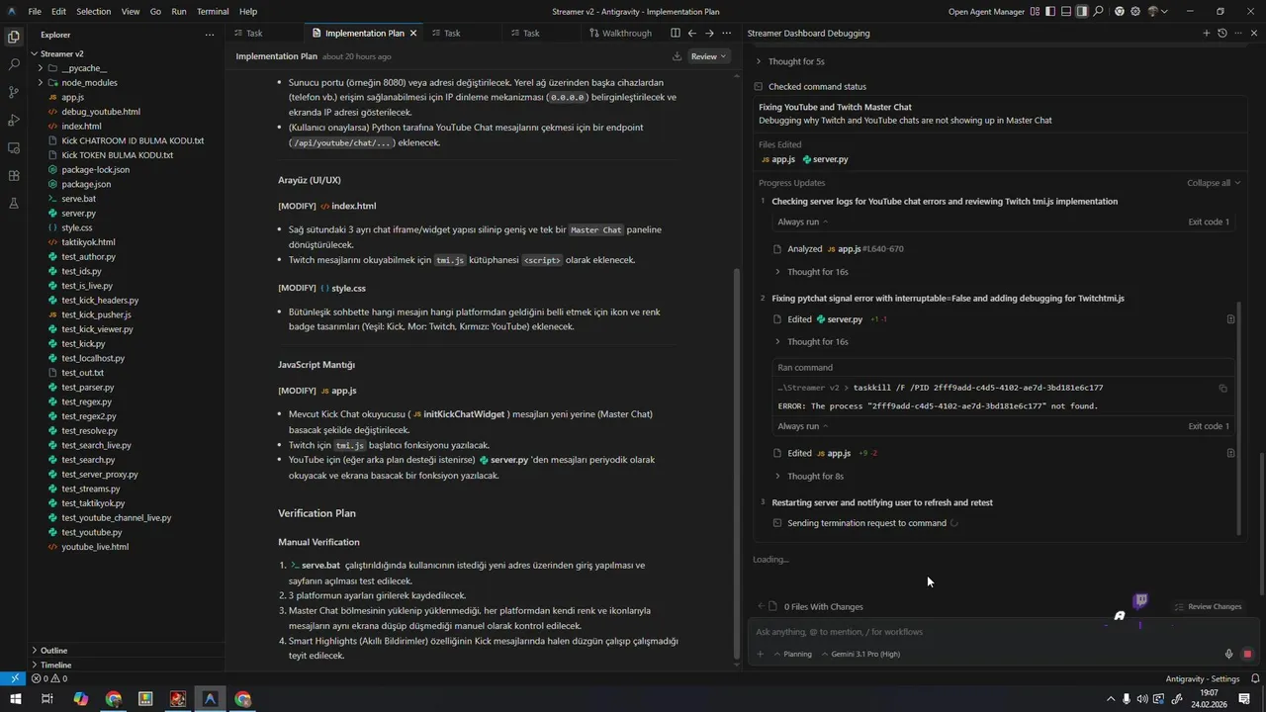Open the notifications bell in status bar

click(x=1255, y=679)
